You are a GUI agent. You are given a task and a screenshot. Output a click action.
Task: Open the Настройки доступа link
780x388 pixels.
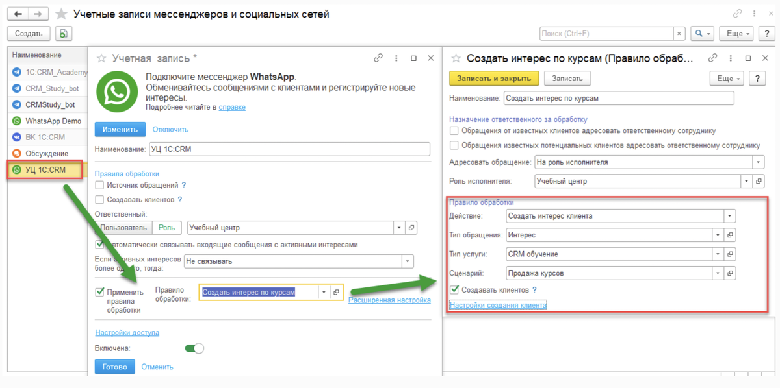127,333
